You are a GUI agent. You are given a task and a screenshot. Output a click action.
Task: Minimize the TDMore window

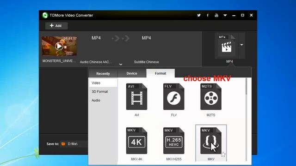pos(234,15)
